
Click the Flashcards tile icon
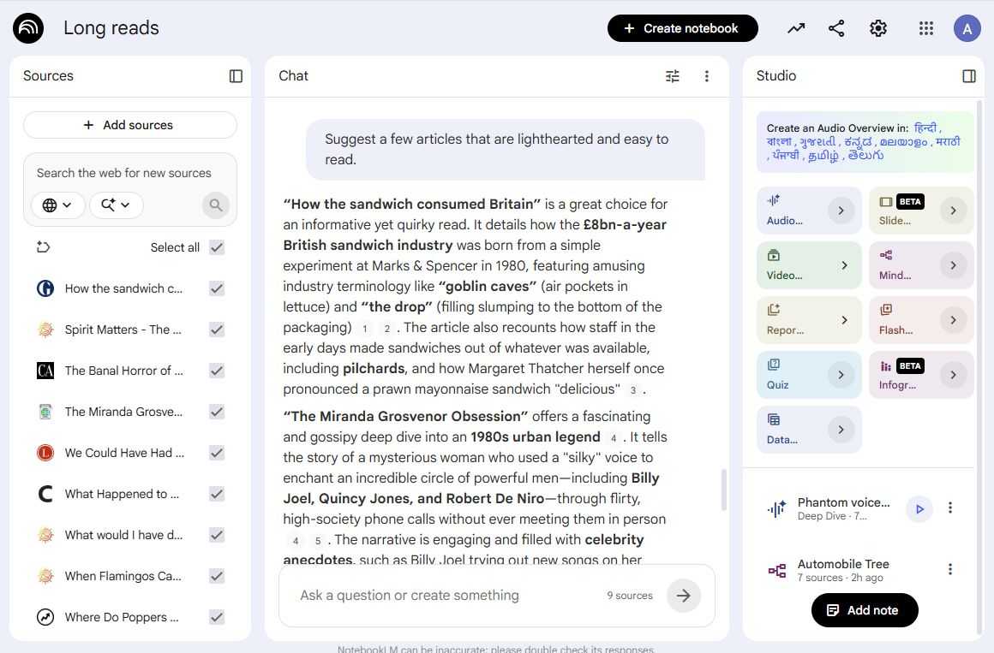(885, 310)
